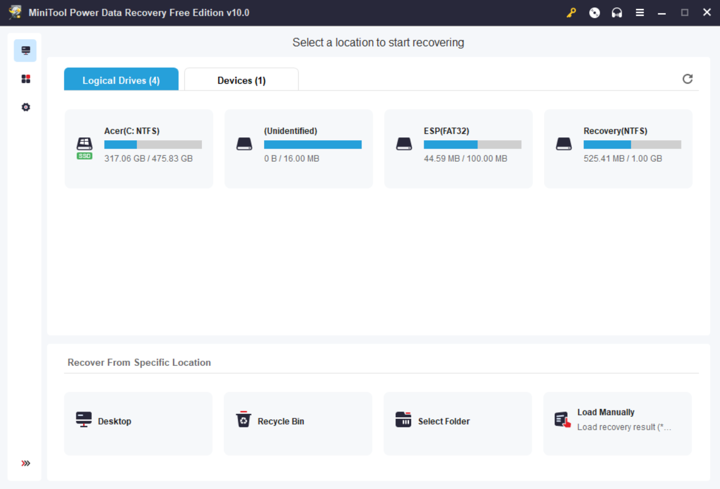Screen dimensions: 720x489
Task: Open Settings from the sidebar gear
Action: [25, 107]
